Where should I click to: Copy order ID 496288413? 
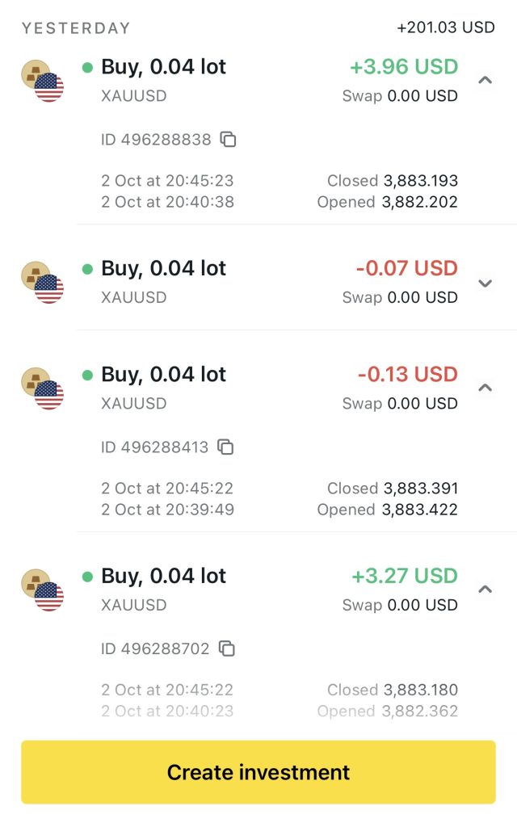227,447
